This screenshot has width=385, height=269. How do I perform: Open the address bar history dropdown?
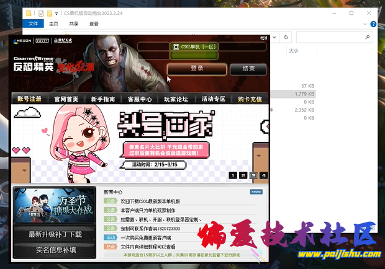coord(274,37)
